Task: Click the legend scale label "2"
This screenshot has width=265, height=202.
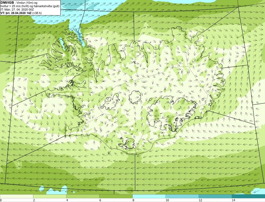Action: click(x=34, y=200)
